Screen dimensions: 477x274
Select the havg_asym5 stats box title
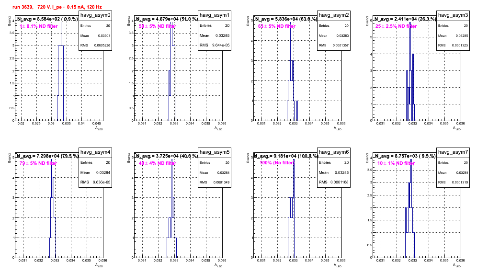[x=215, y=152]
